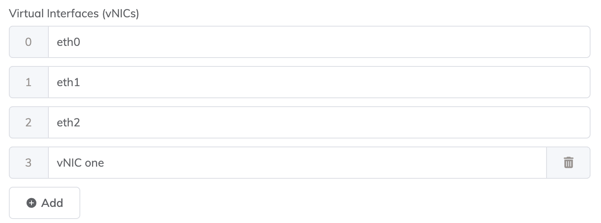Click the index 3 row number
This screenshot has width=601, height=223.
(x=28, y=163)
